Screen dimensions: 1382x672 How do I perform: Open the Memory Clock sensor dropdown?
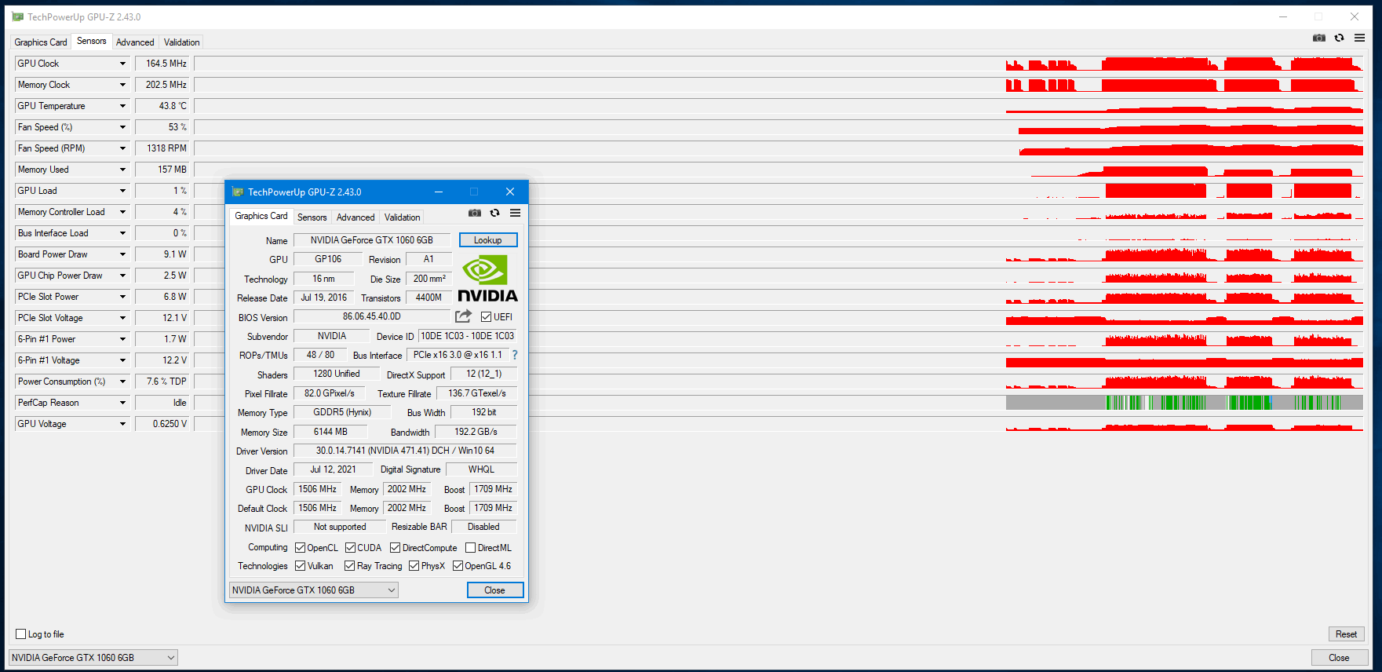(122, 85)
